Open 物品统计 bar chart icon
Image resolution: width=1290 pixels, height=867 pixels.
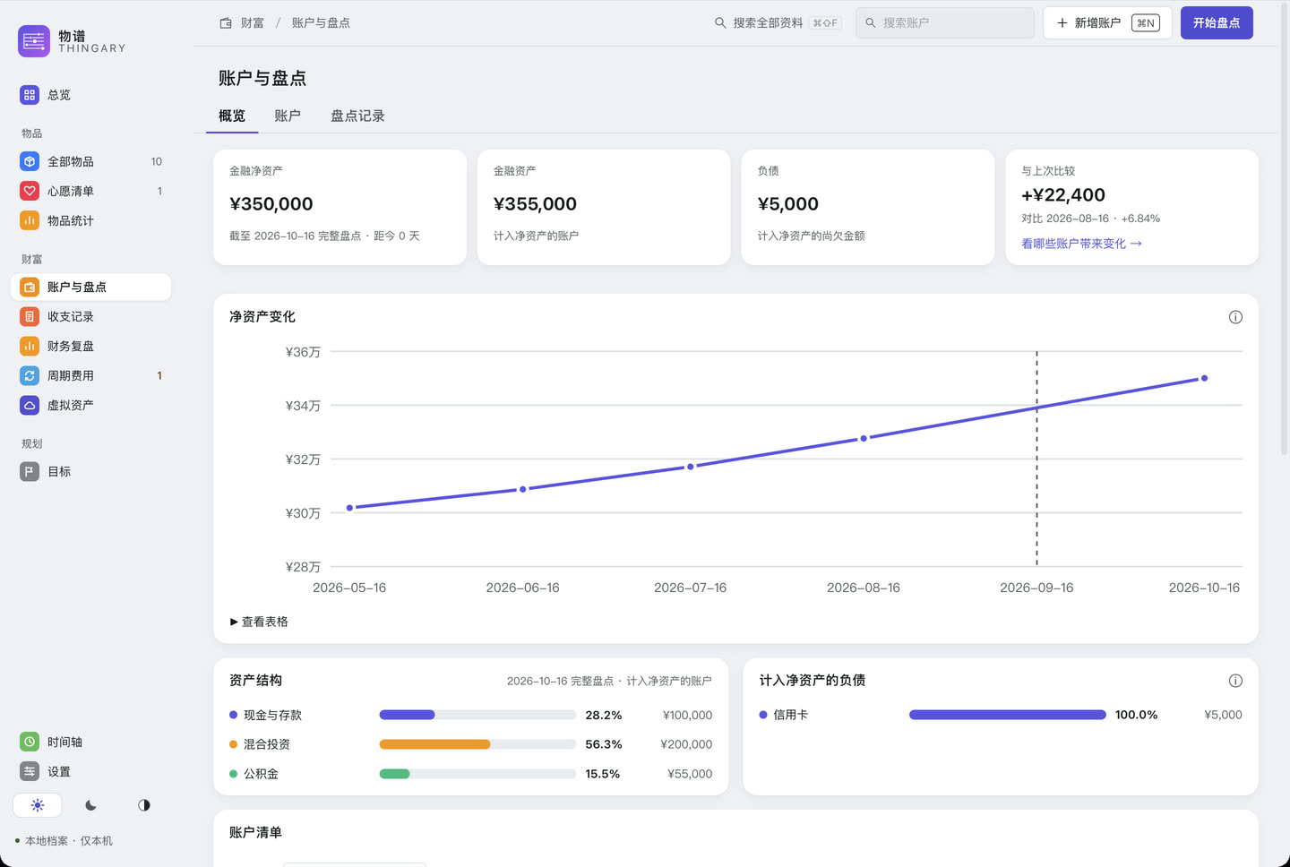click(x=30, y=221)
